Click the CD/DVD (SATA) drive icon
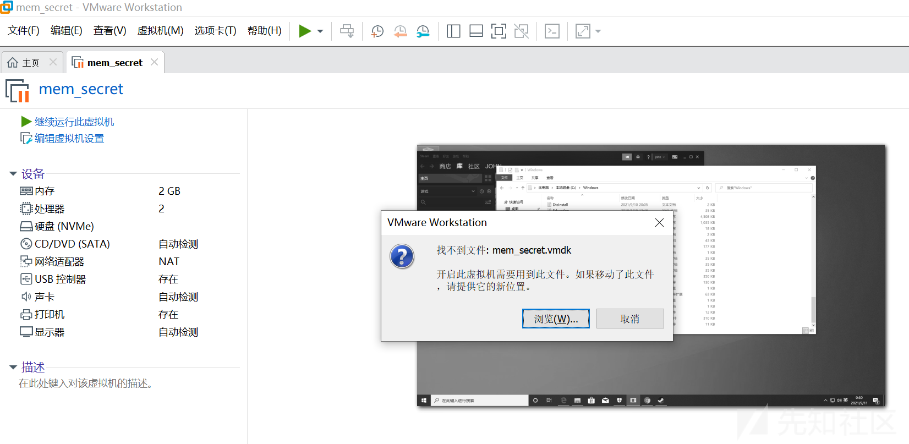The height and width of the screenshot is (444, 909). click(x=26, y=244)
